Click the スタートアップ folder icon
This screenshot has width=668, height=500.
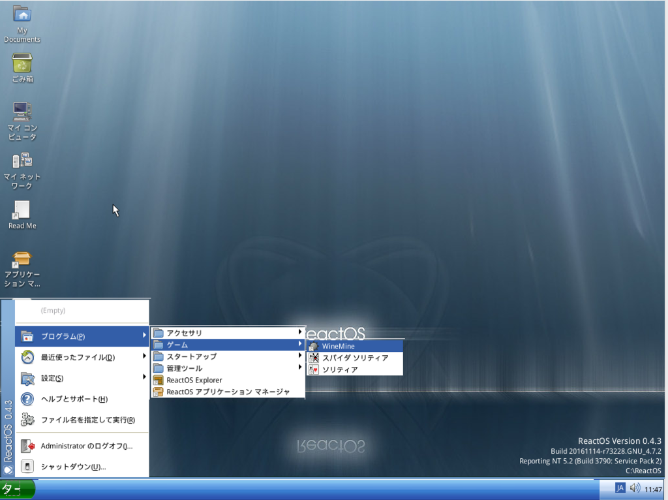158,356
